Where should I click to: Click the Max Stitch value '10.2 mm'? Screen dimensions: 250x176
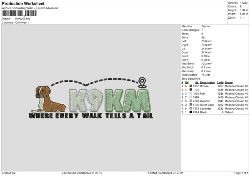tap(207, 64)
